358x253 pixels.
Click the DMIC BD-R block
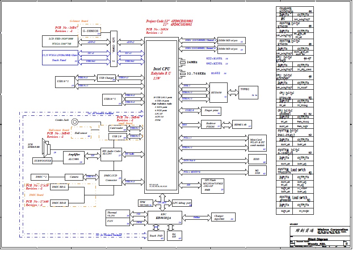pos(59,203)
